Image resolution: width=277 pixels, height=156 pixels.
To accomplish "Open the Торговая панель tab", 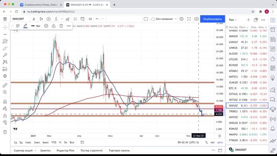I will tap(119, 150).
